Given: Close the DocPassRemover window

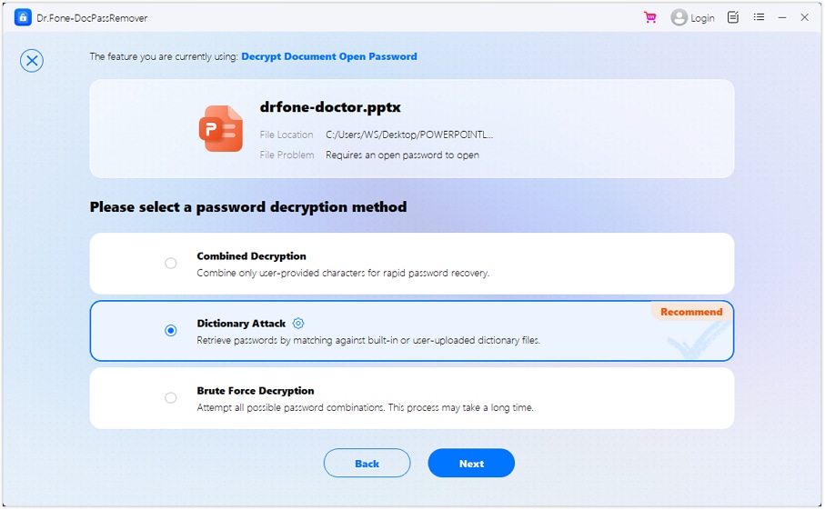Looking at the screenshot, I should (804, 17).
